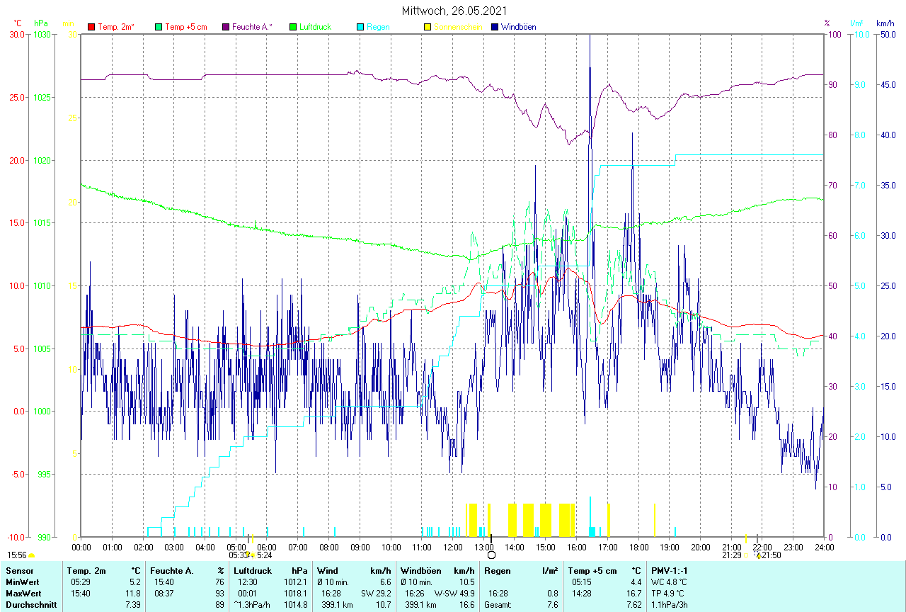This screenshot has width=906, height=612.
Task: Click the moon circle icon below 13:00
Action: click(491, 555)
